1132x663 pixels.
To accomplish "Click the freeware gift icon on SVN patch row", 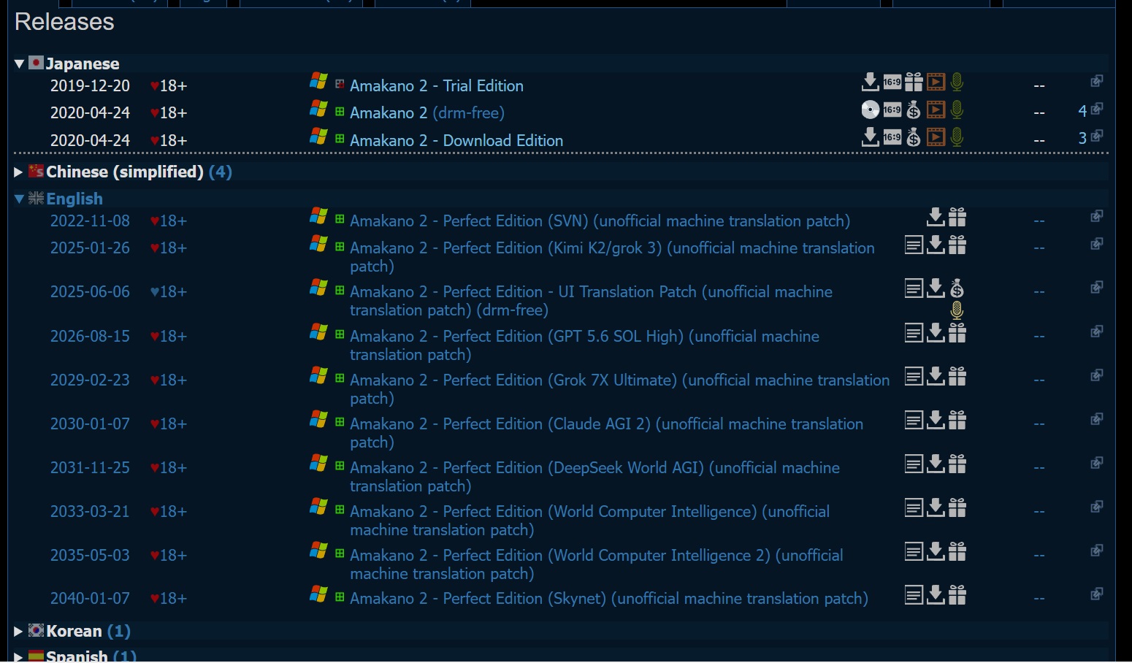I will (x=957, y=217).
